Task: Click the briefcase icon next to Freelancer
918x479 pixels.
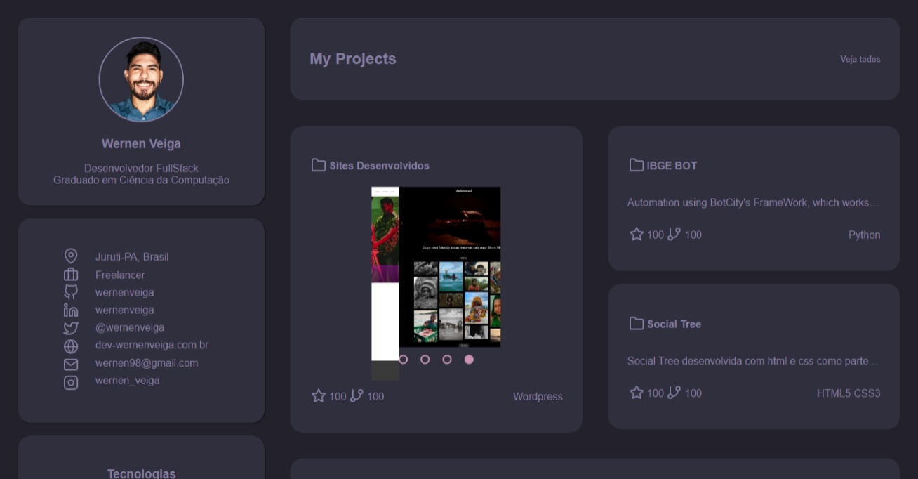Action: (71, 275)
